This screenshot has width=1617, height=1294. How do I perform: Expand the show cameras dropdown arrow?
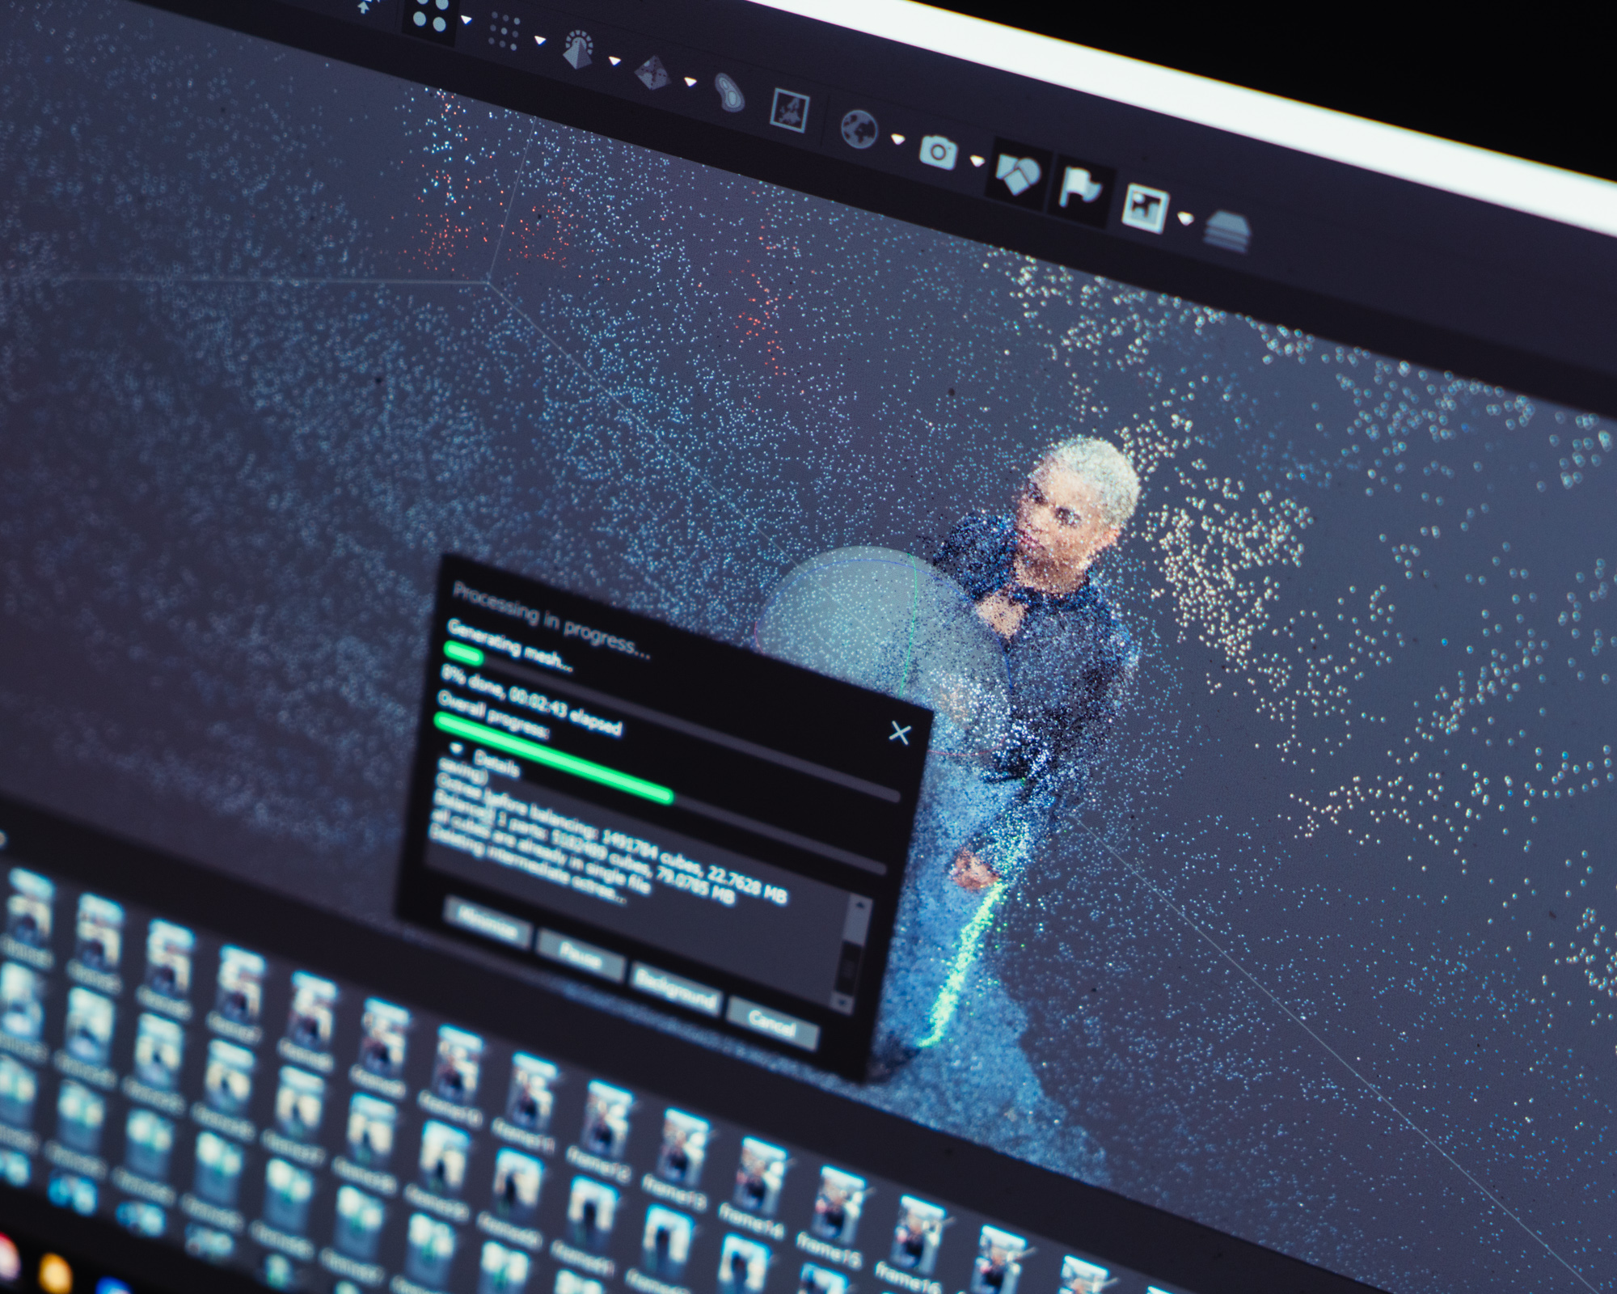coord(977,161)
